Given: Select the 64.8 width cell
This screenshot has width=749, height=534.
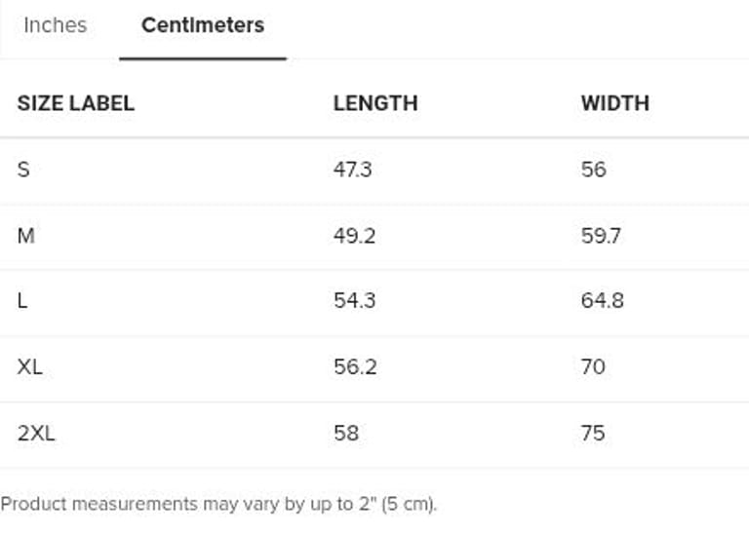Looking at the screenshot, I should pyautogui.click(x=603, y=301).
